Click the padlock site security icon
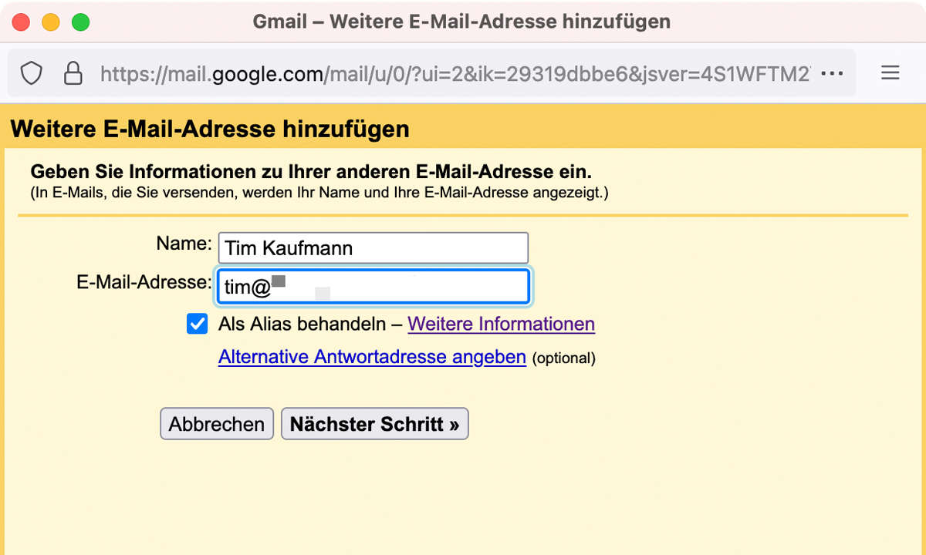This screenshot has width=926, height=555. pyautogui.click(x=73, y=73)
